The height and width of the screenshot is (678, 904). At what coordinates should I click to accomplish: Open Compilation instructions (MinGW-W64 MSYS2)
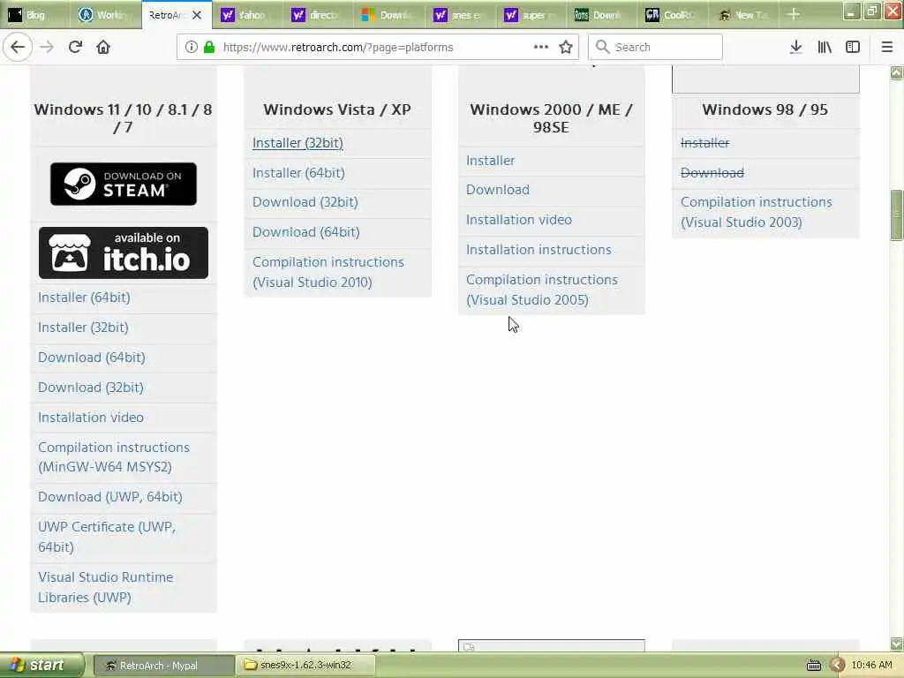114,457
